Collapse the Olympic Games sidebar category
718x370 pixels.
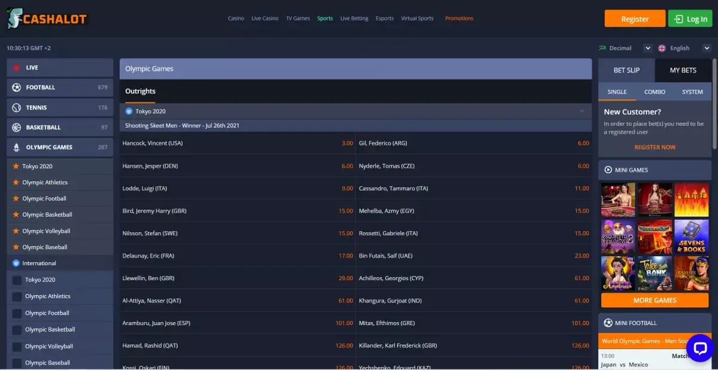click(60, 147)
